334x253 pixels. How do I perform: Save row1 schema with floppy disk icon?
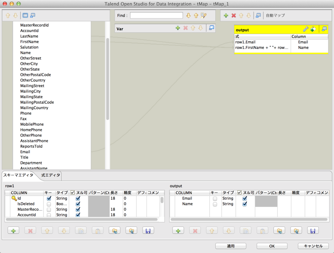[148, 230]
